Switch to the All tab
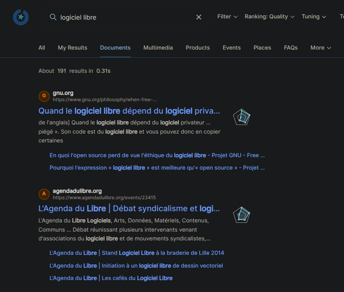Image resolution: width=344 pixels, height=292 pixels. [42, 48]
